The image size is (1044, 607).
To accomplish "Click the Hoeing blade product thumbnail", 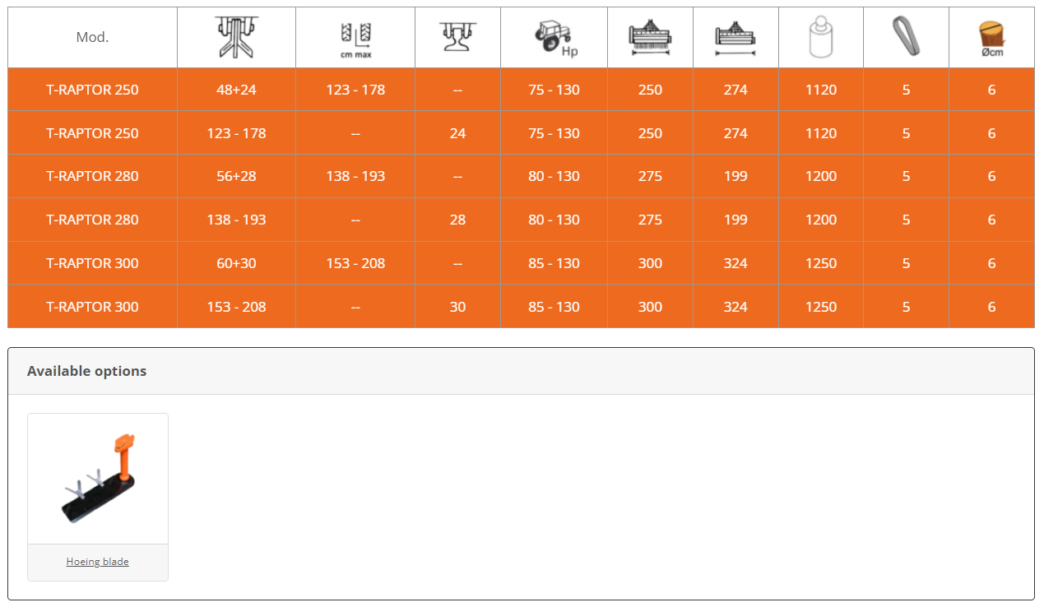I will 98,479.
